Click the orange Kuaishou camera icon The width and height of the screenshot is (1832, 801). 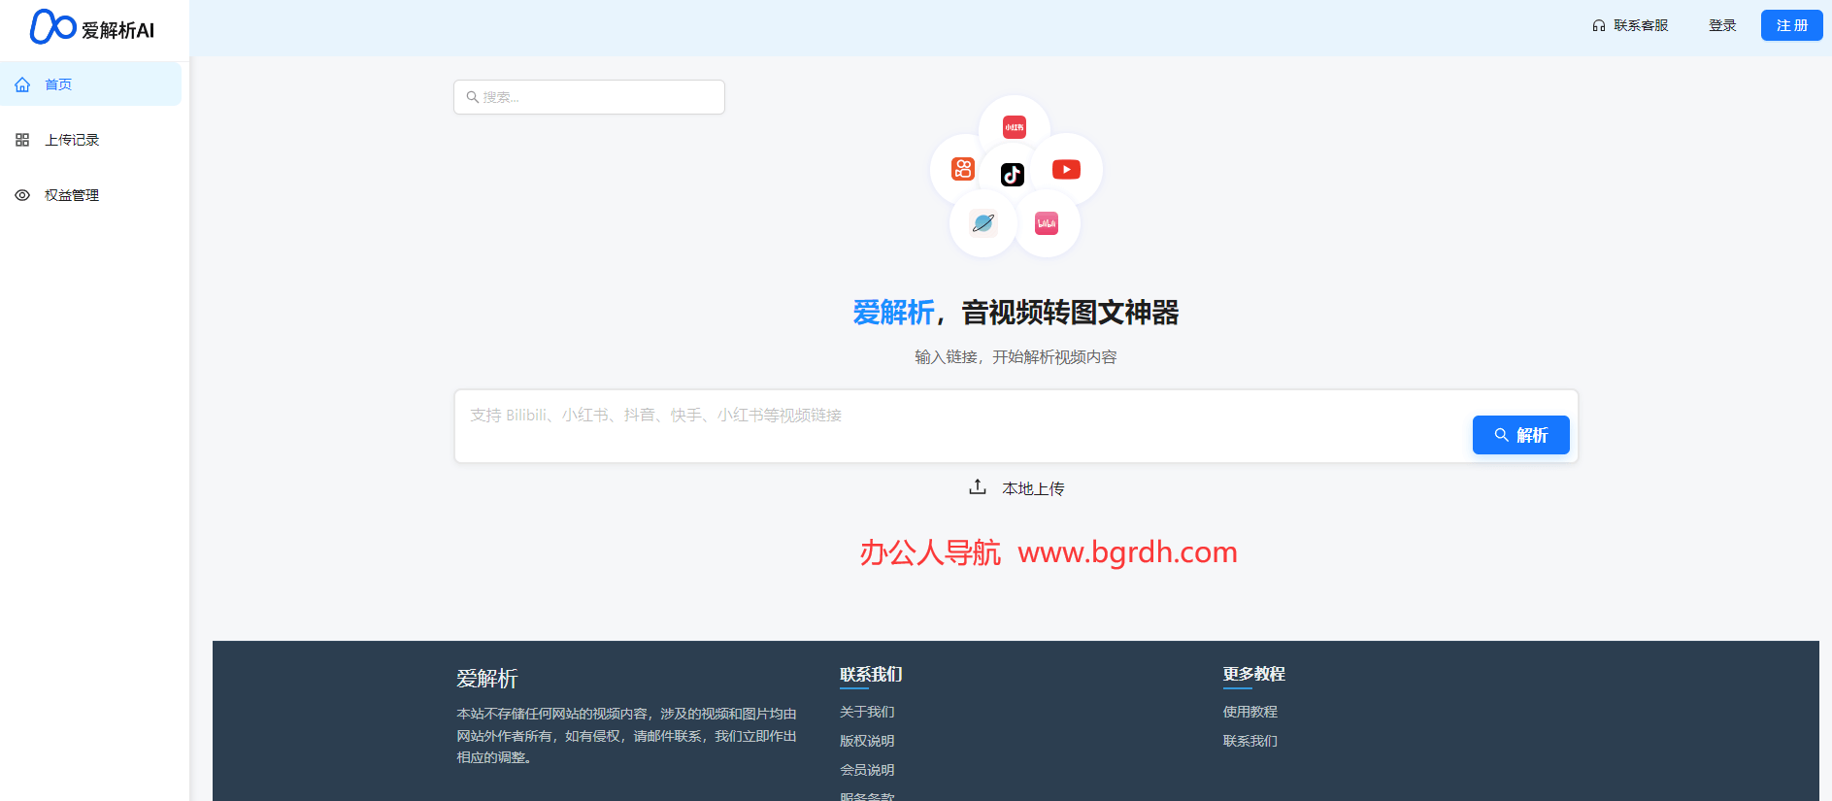[x=962, y=169]
